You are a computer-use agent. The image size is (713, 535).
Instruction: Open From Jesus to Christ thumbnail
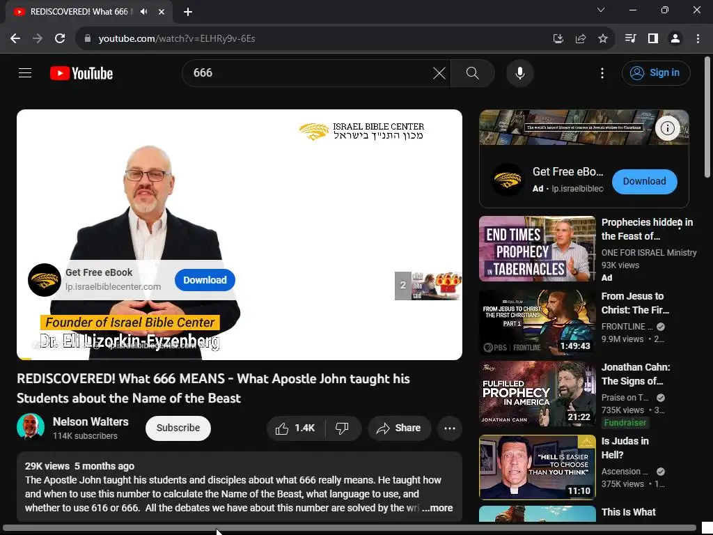click(x=537, y=323)
